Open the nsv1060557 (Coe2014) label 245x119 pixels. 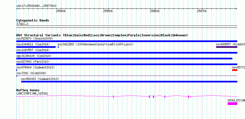pyautogui.click(x=33, y=50)
